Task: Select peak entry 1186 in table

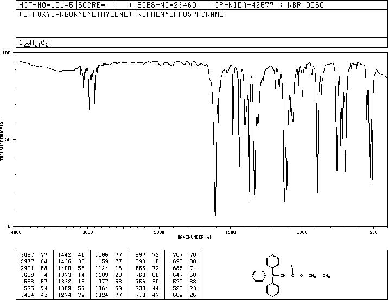Action: tap(109, 255)
